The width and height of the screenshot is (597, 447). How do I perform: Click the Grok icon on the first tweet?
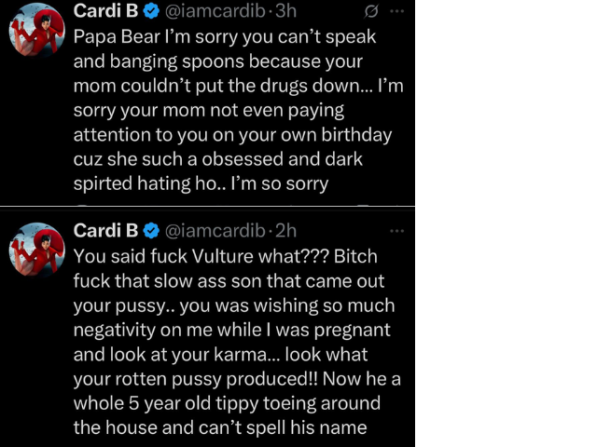click(x=371, y=12)
